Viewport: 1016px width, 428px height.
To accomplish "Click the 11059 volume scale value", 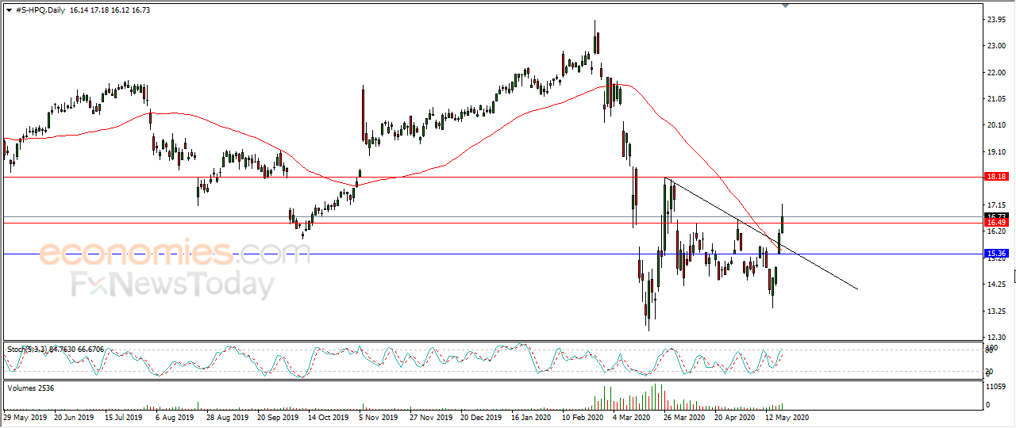I will coord(996,388).
